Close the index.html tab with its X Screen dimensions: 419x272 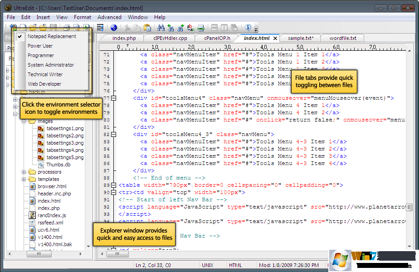click(x=275, y=39)
